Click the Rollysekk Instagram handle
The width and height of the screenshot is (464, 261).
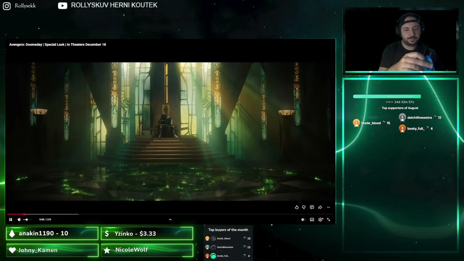(25, 6)
